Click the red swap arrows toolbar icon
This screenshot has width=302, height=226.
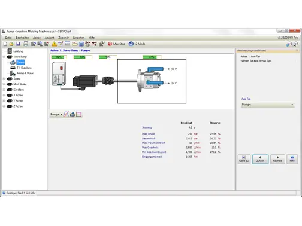coord(94,44)
